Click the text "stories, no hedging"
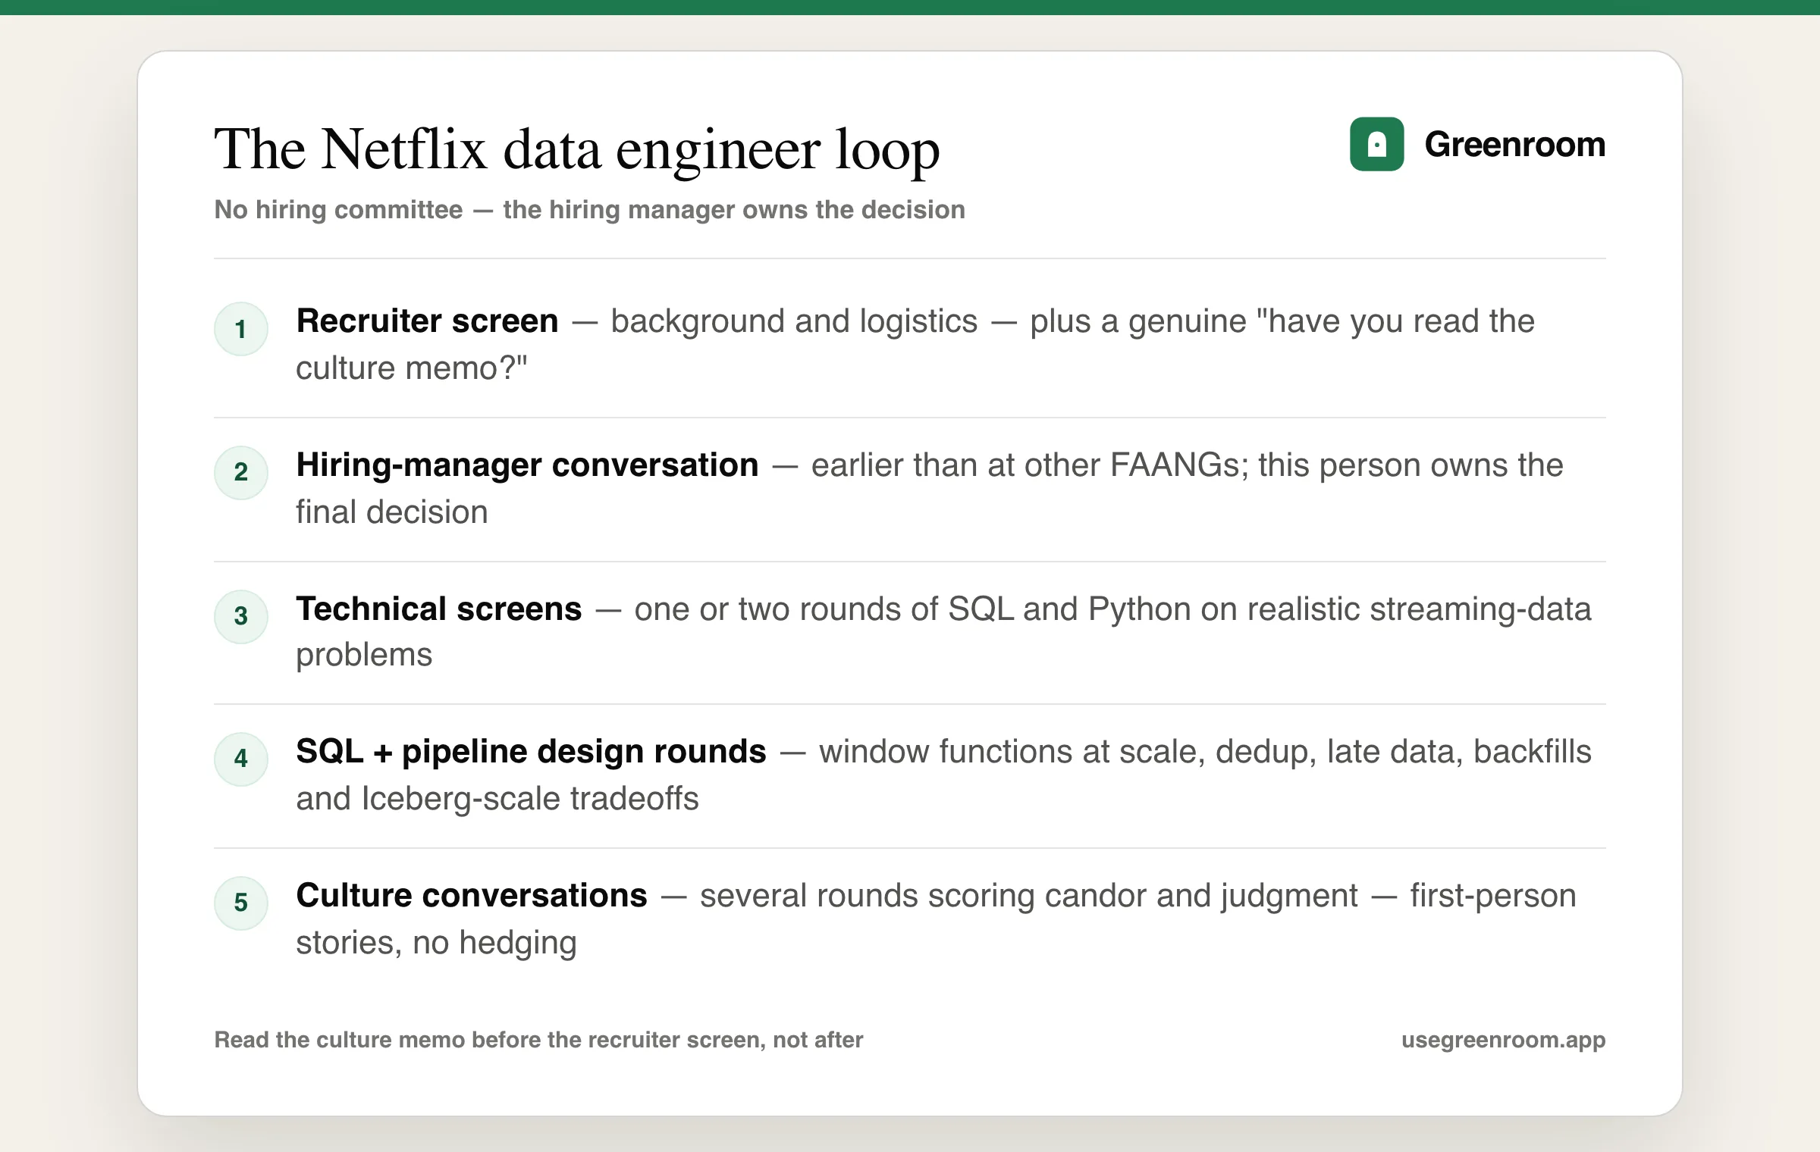Viewport: 1820px width, 1152px height. point(436,943)
